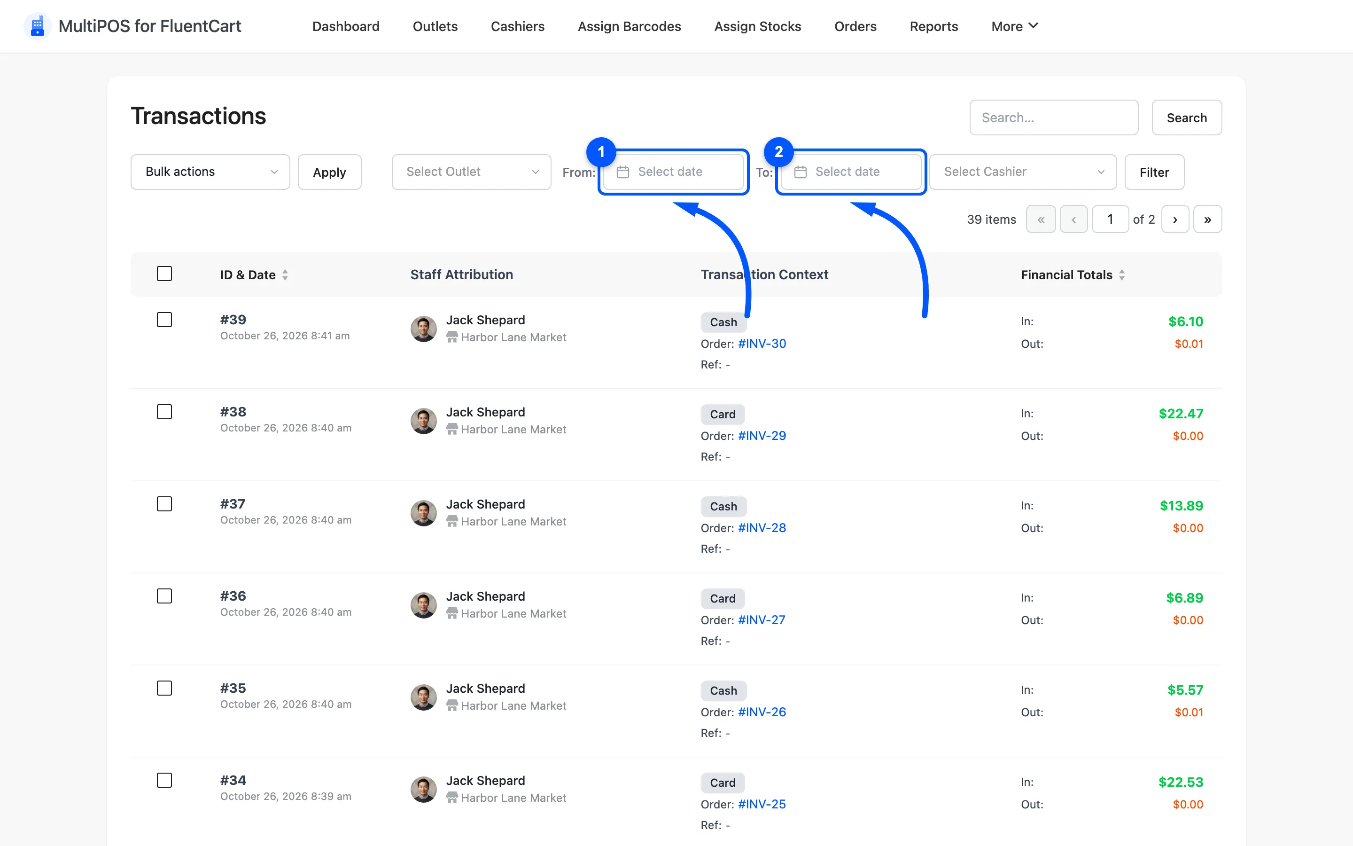Open order link #INV-28
Image resolution: width=1353 pixels, height=846 pixels.
[762, 528]
